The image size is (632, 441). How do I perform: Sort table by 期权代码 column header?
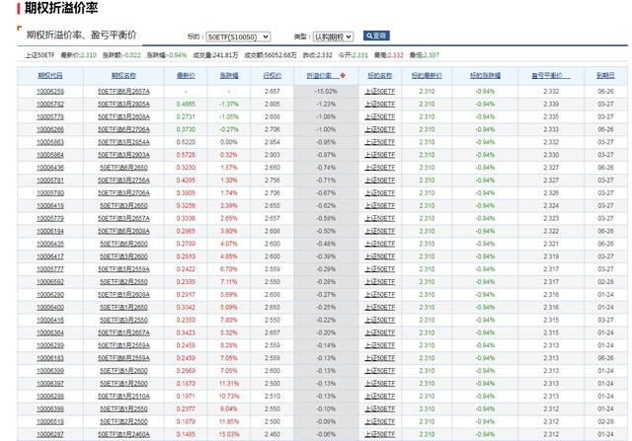[x=50, y=75]
